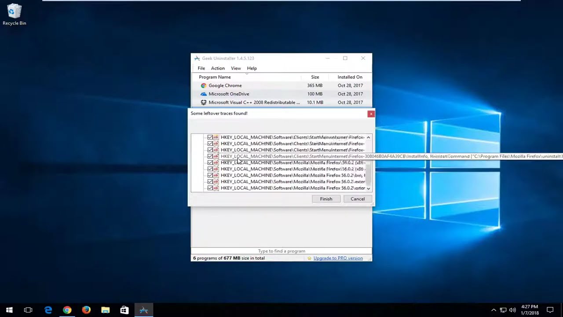Click the Geek Uninstaller title bar icon
Viewport: 563px width, 317px height.
click(x=197, y=58)
